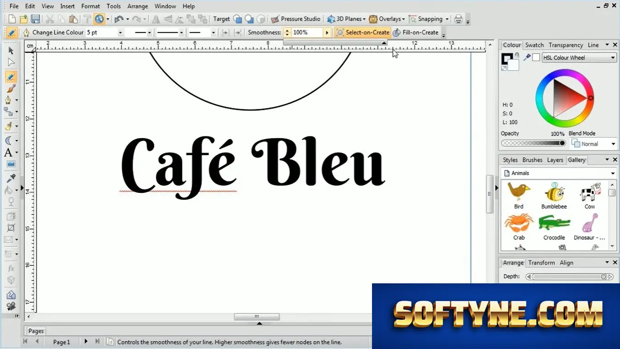Click the Save disk icon
The image size is (620, 349).
click(x=35, y=19)
